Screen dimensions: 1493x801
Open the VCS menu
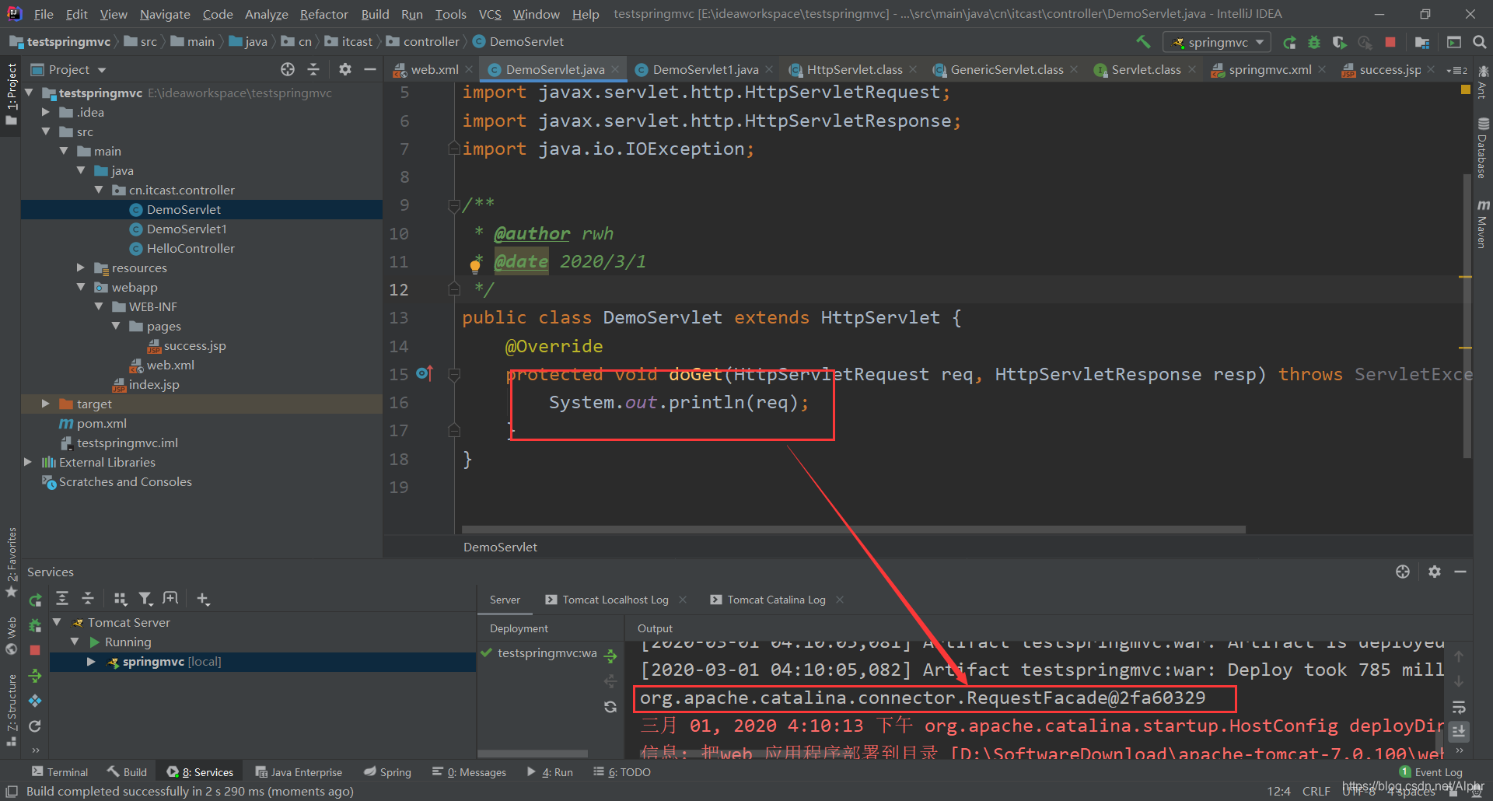pyautogui.click(x=489, y=14)
